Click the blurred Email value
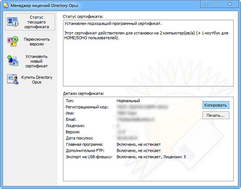 [135, 120]
